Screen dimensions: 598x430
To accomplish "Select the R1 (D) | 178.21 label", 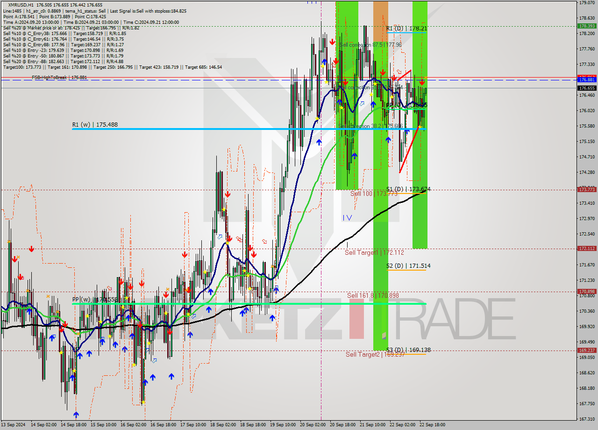I will pyautogui.click(x=406, y=29).
